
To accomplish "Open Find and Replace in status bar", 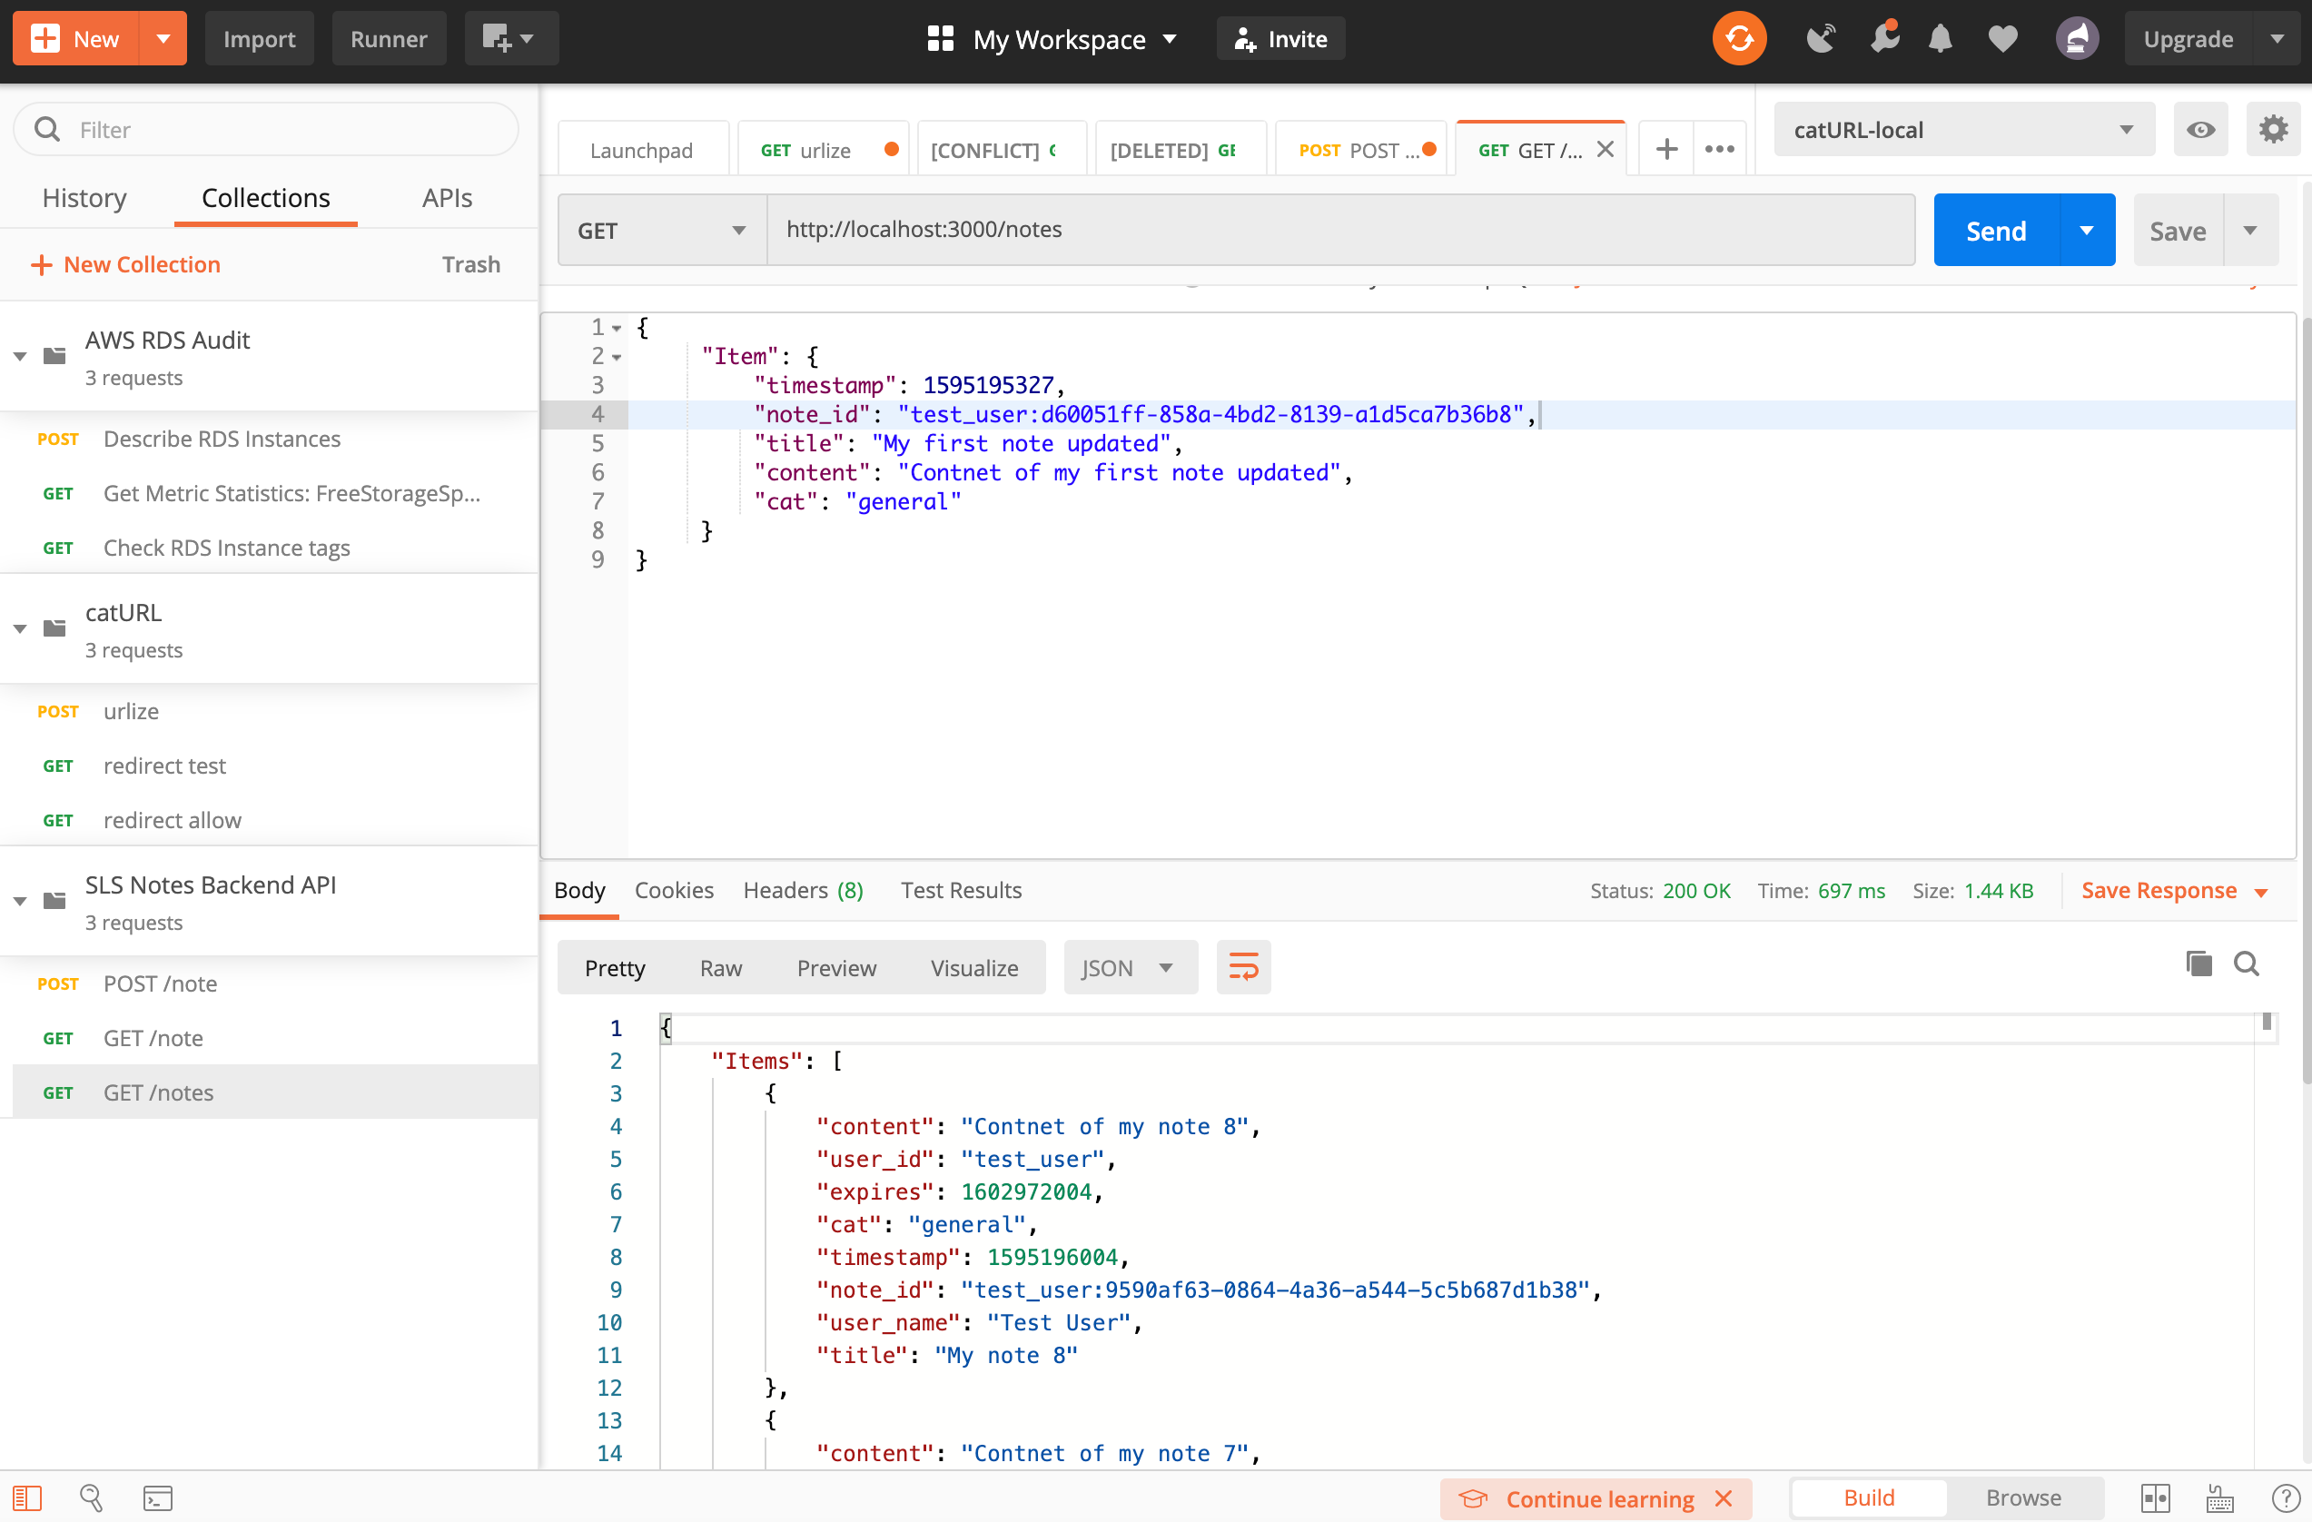I will click(92, 1497).
